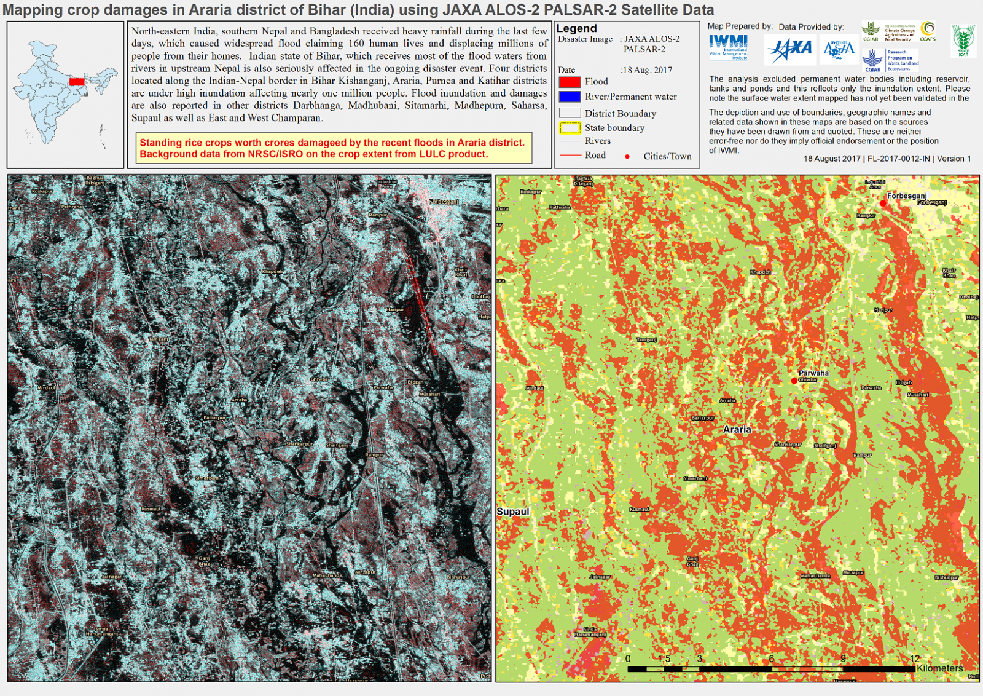Viewport: 983px width, 696px height.
Task: Select the red Flood legend swatch
Action: pos(570,82)
